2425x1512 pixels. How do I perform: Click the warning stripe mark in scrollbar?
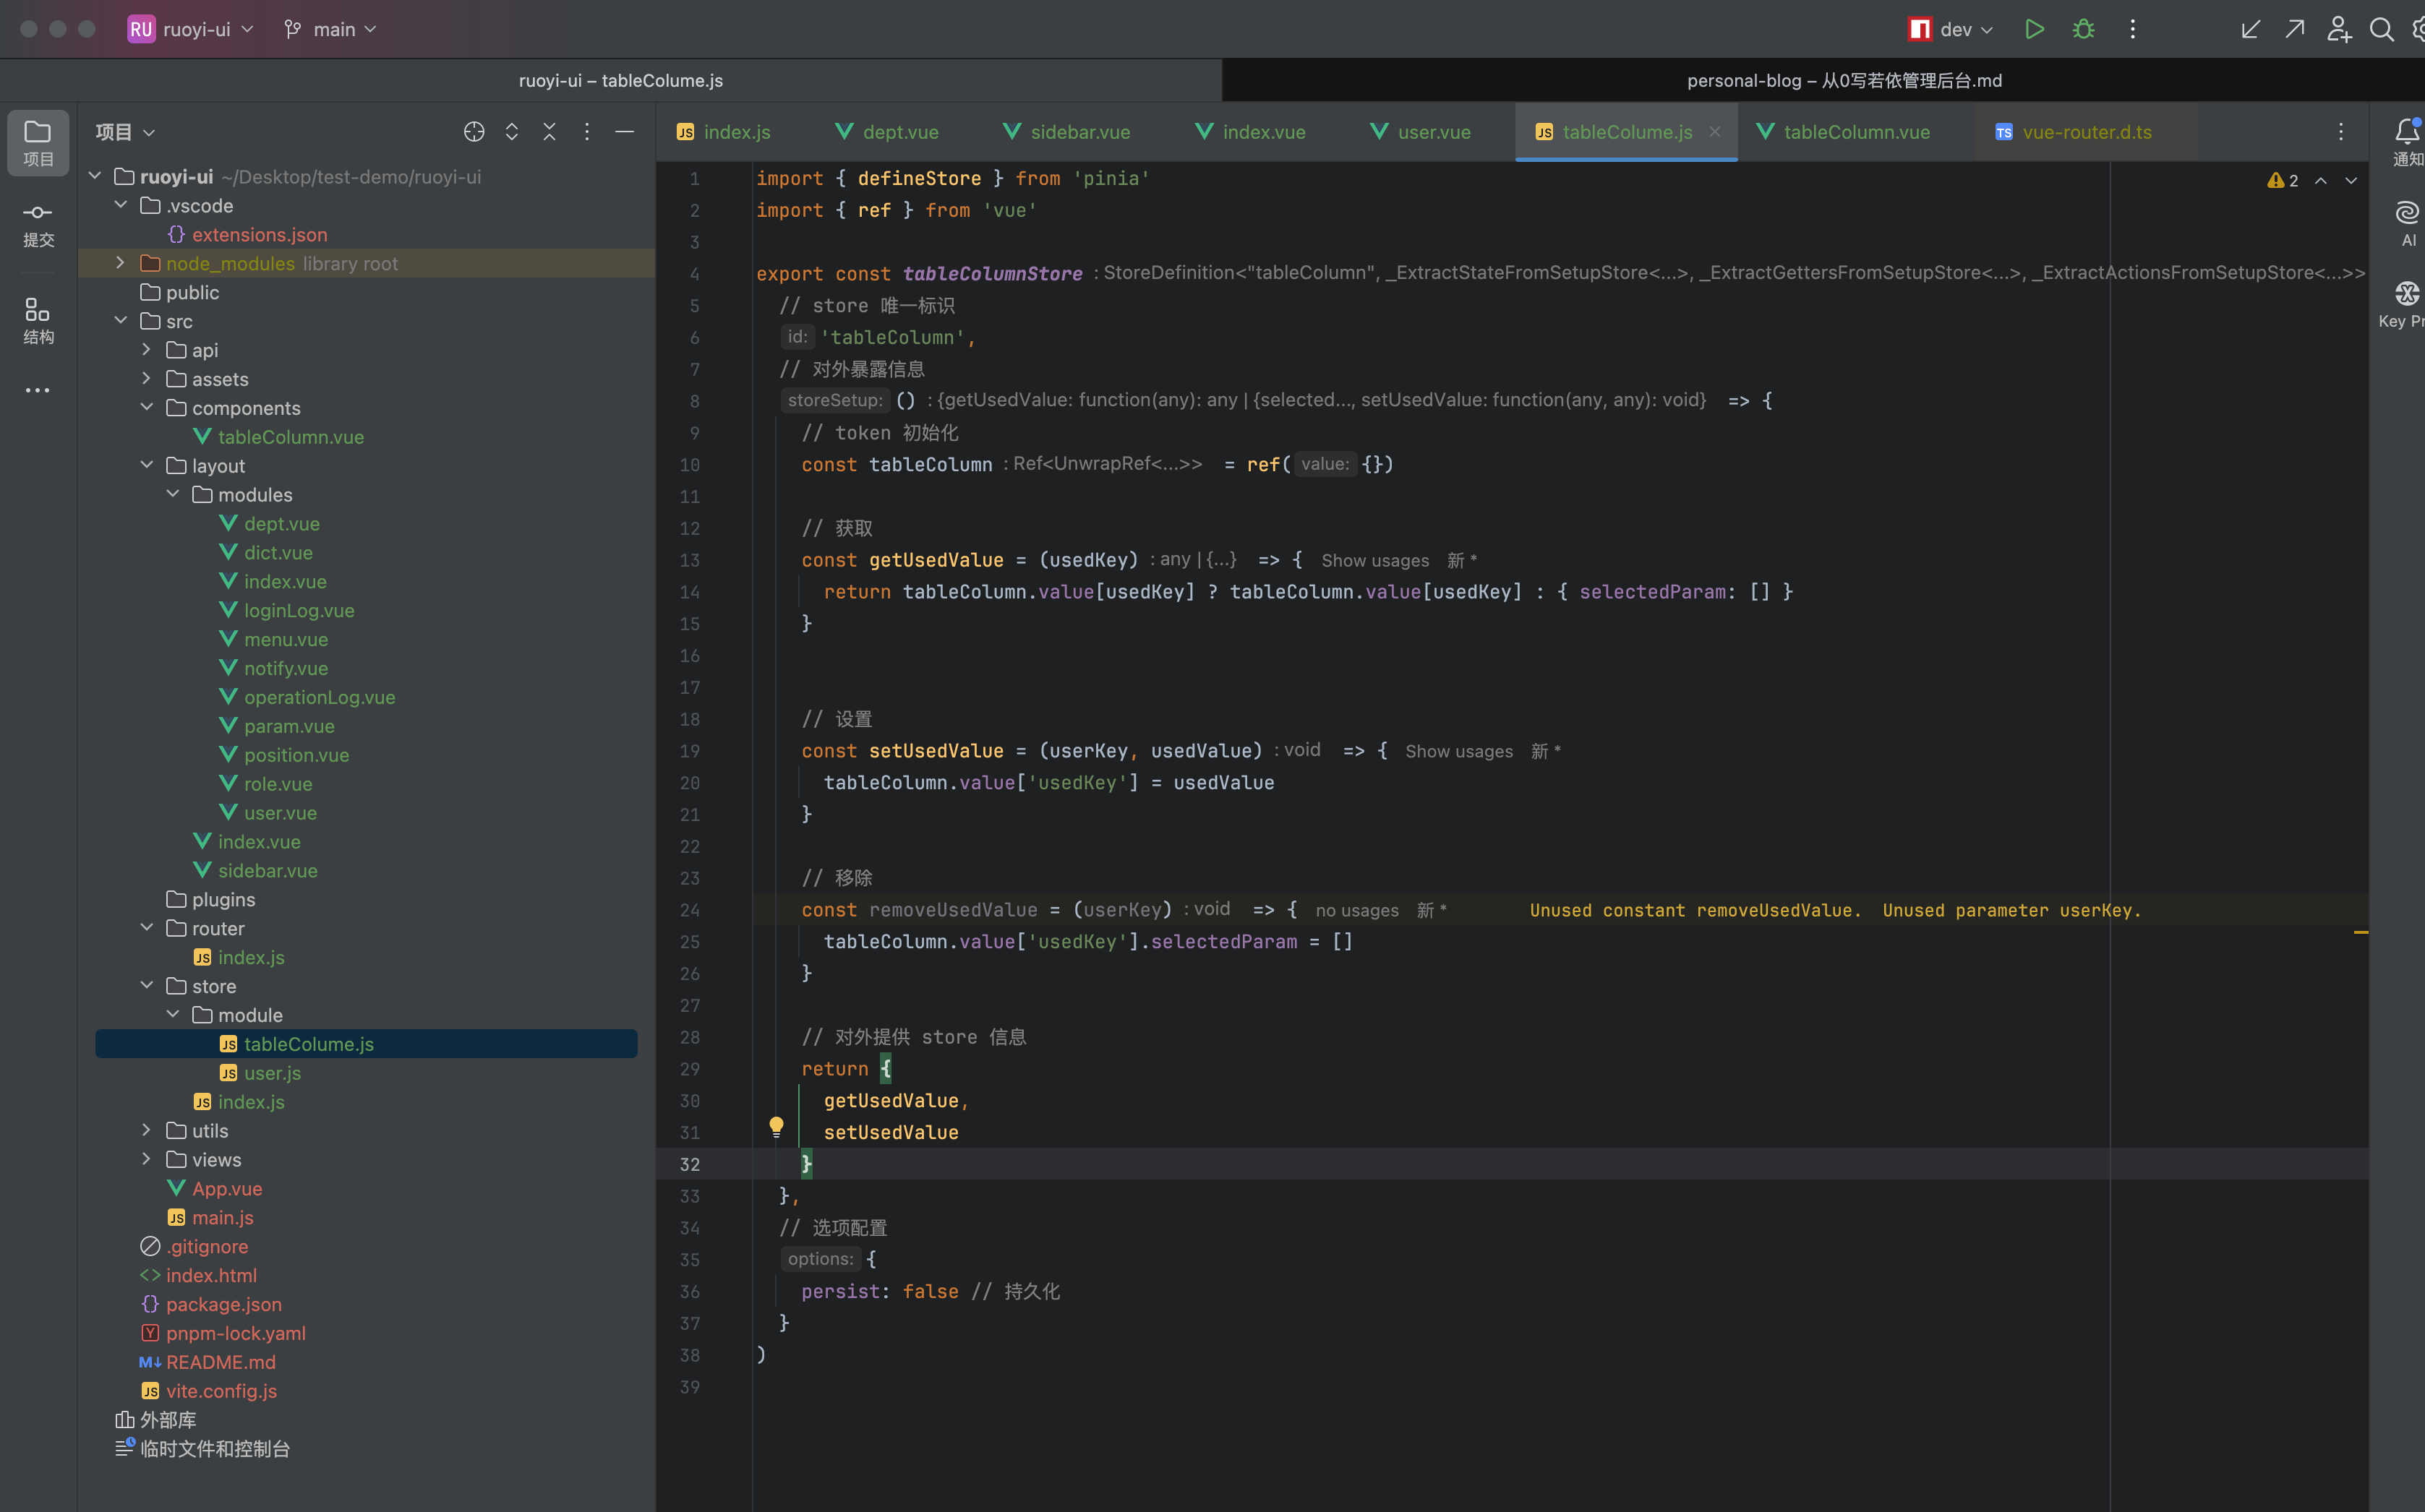(2361, 932)
